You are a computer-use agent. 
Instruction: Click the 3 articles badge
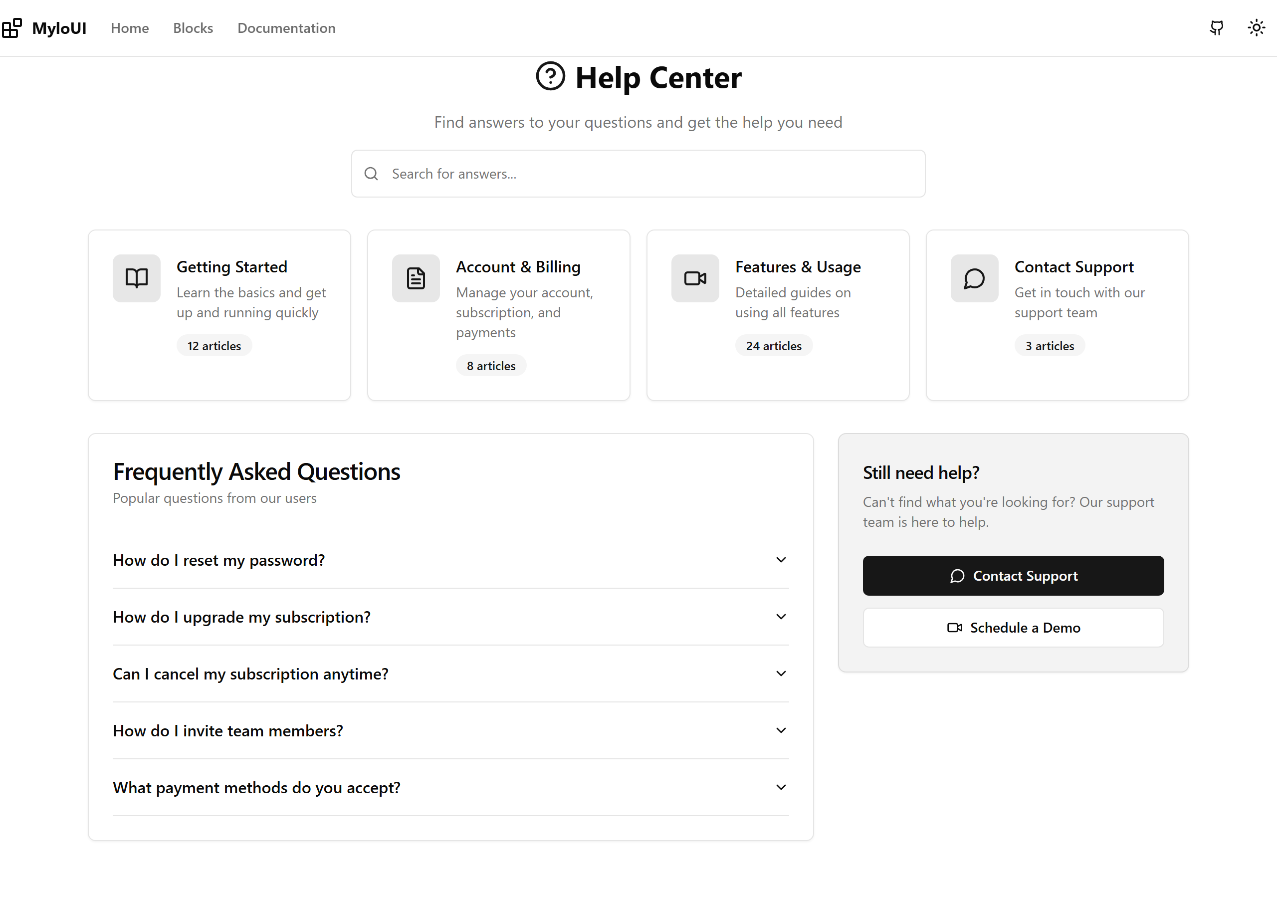[x=1050, y=346]
